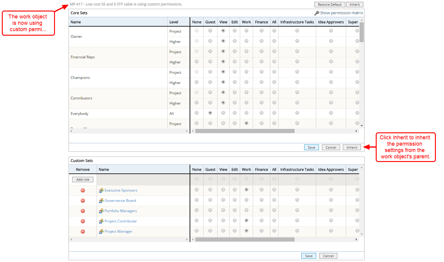Select Guest permission for Owner Higher level
444x262 pixels.
click(210, 41)
